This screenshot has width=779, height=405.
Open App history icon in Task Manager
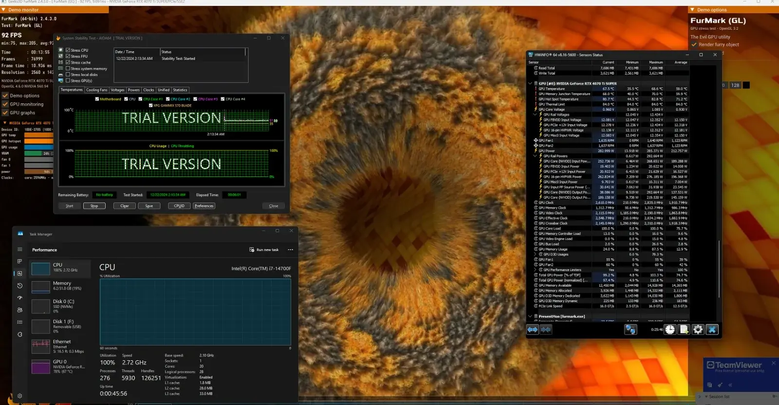pos(20,286)
